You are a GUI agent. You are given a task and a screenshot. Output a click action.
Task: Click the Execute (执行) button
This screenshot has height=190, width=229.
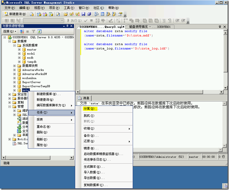(x=74, y=21)
